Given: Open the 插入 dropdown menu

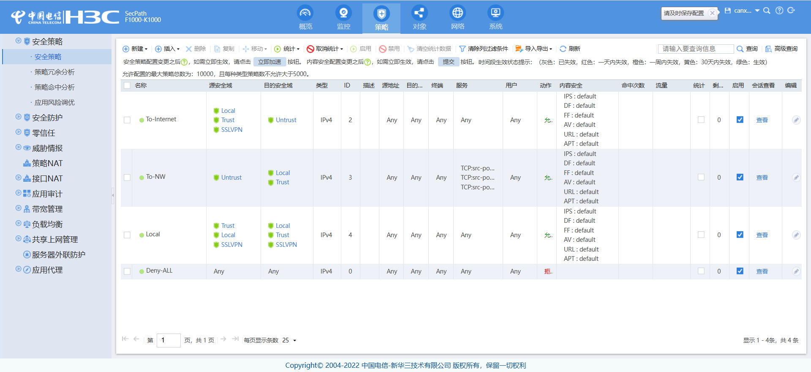Looking at the screenshot, I should (167, 49).
